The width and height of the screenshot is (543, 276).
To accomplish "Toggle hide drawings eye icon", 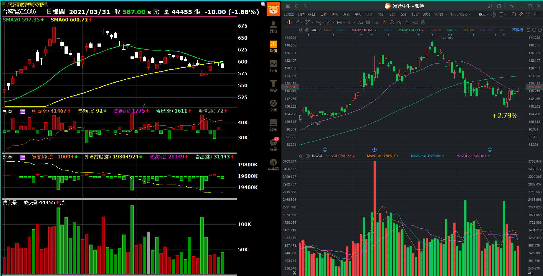I will 399,22.
